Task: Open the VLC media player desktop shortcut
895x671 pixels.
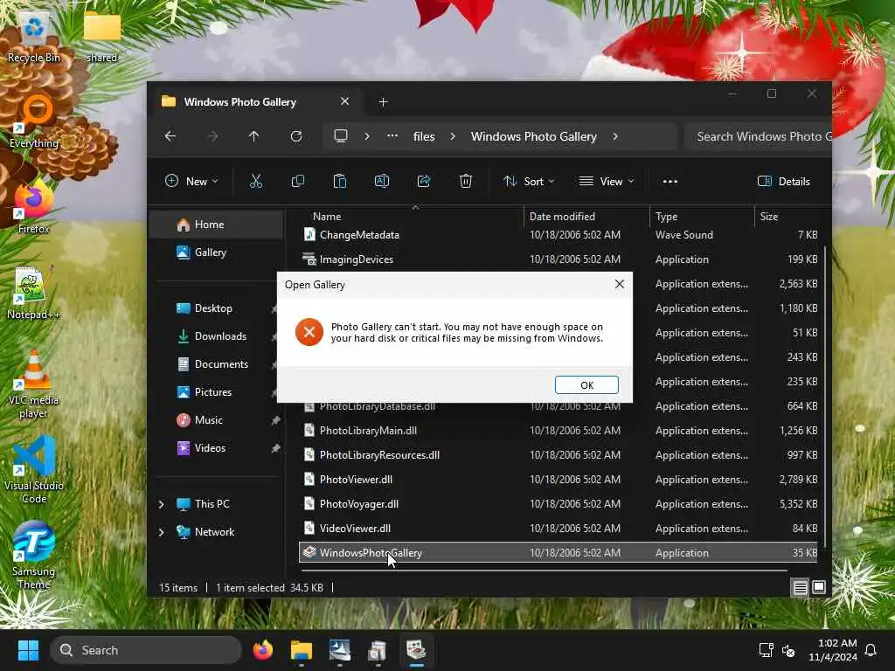Action: (34, 384)
